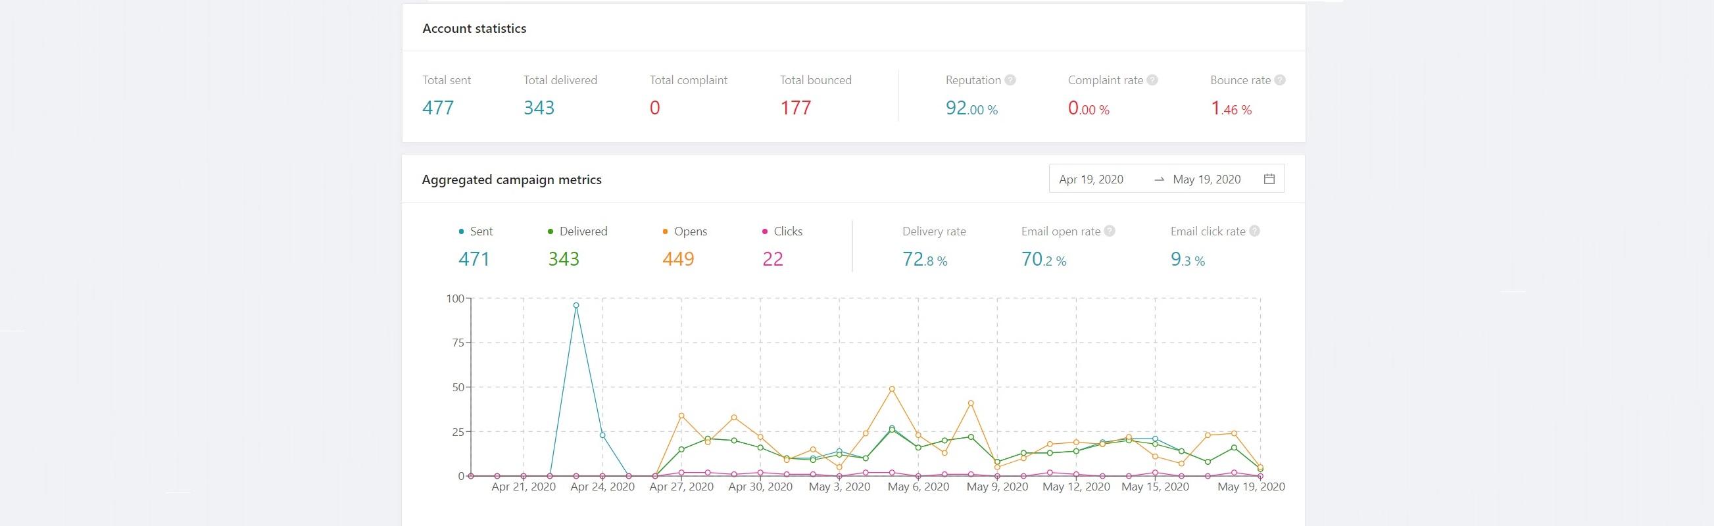Click the Sent peak data point near 96
Viewport: 1714px width, 526px height.
pyautogui.click(x=575, y=305)
